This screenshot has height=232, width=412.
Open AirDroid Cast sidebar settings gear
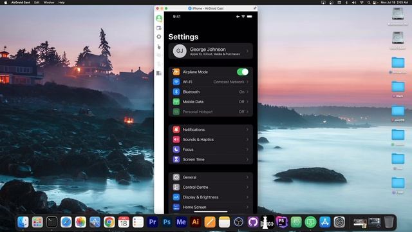(159, 37)
